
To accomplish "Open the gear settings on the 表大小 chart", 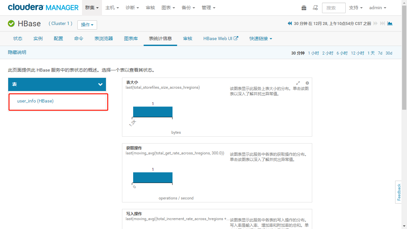I will click(x=307, y=83).
